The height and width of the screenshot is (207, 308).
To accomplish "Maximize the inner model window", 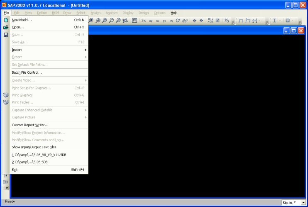I will coord(293,31).
